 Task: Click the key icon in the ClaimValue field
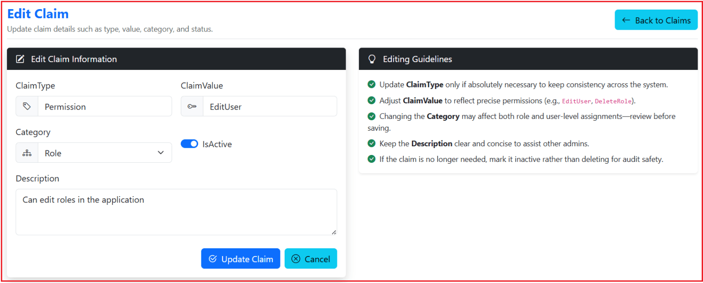point(192,106)
